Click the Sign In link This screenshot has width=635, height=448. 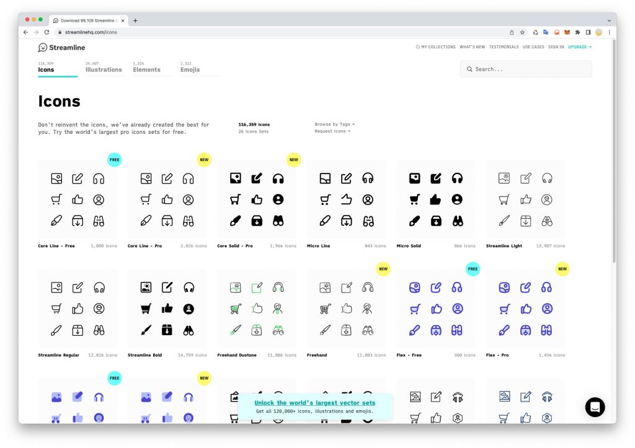coord(556,47)
